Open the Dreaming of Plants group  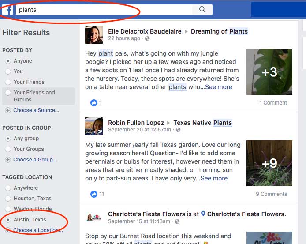[x=219, y=31]
